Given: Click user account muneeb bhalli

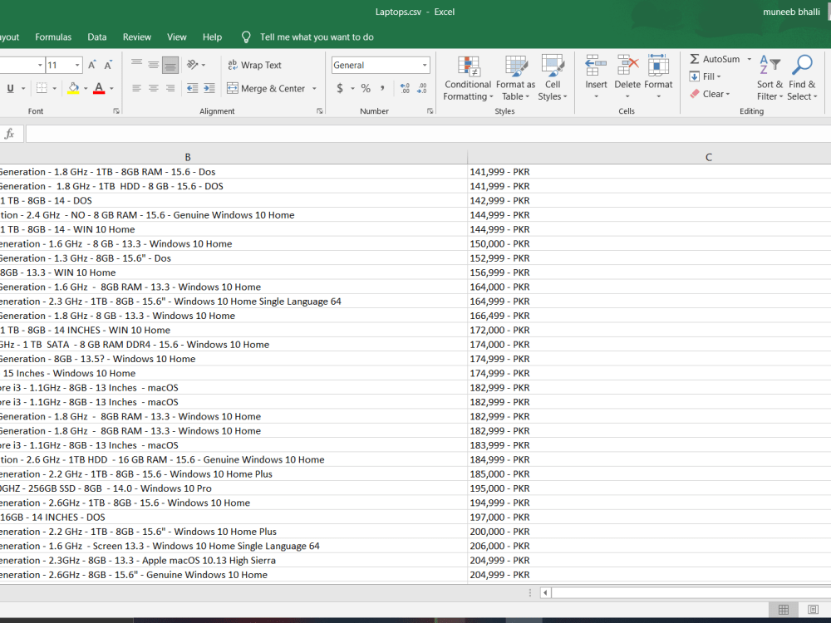Looking at the screenshot, I should click(791, 12).
